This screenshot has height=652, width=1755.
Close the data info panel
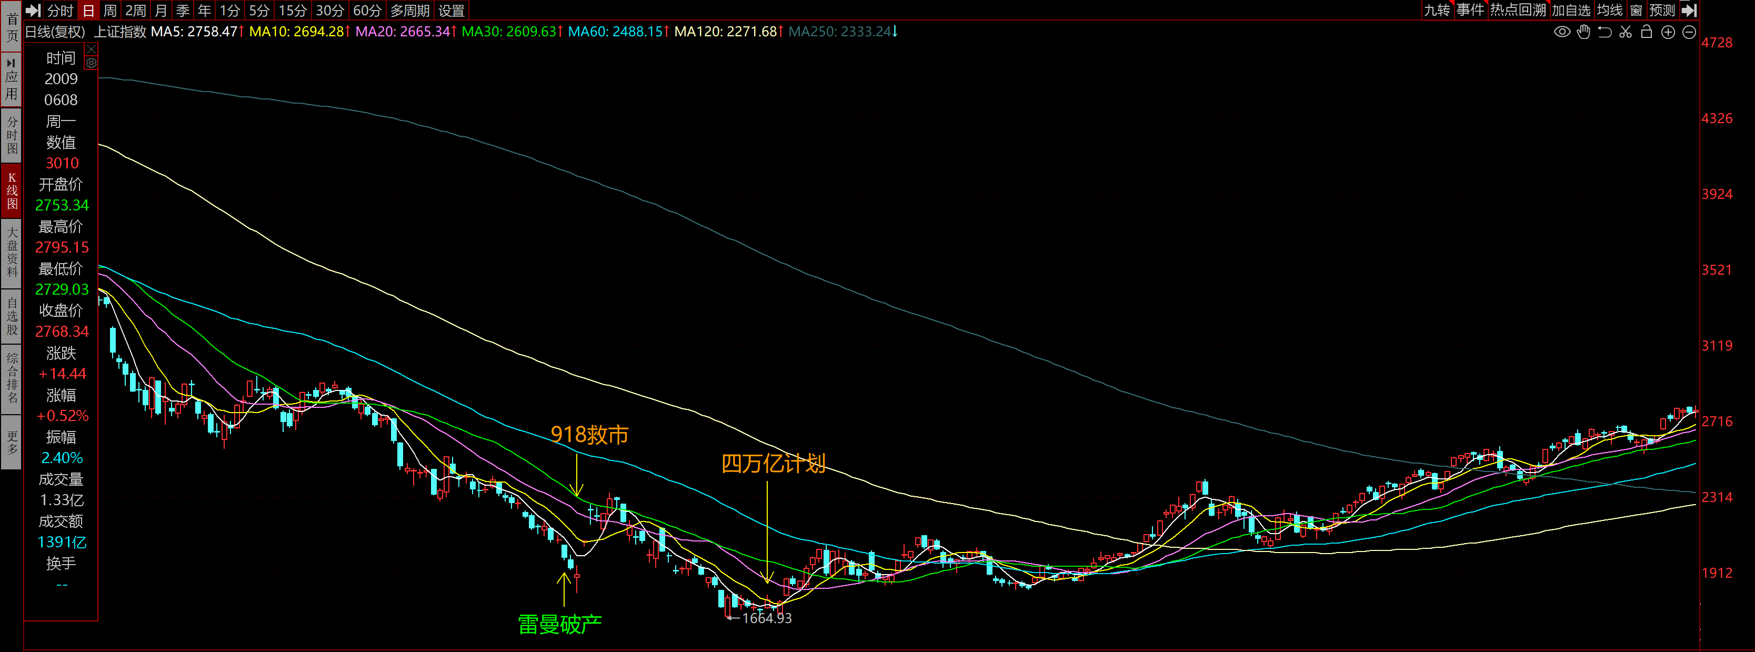coord(91,49)
